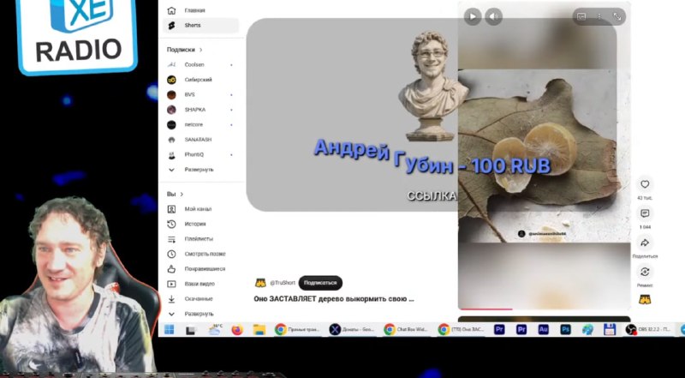The height and width of the screenshot is (378, 685).
Task: Switch the Short to fullscreen
Action: [x=617, y=16]
